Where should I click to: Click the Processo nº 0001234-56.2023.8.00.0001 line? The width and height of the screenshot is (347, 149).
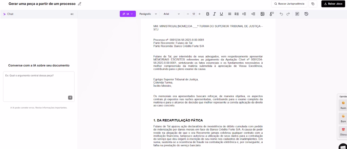point(179,40)
